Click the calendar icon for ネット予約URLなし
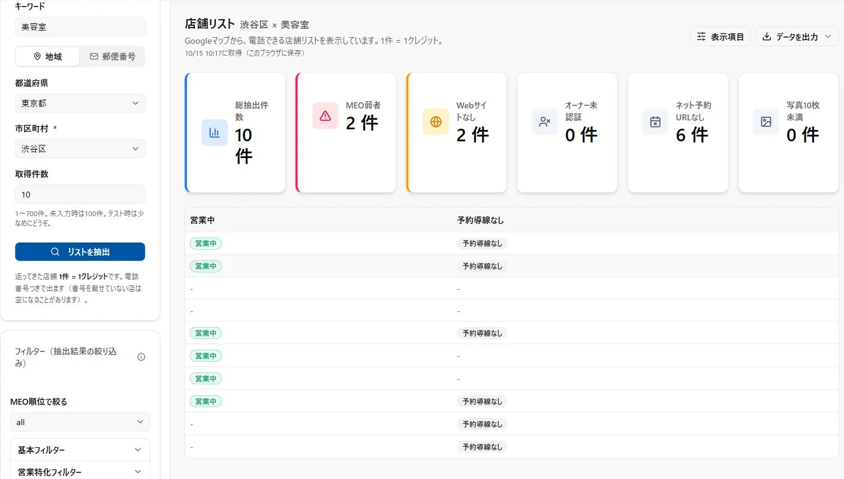 coord(655,122)
